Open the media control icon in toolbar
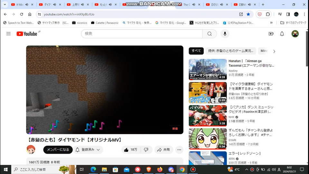 point(280,14)
